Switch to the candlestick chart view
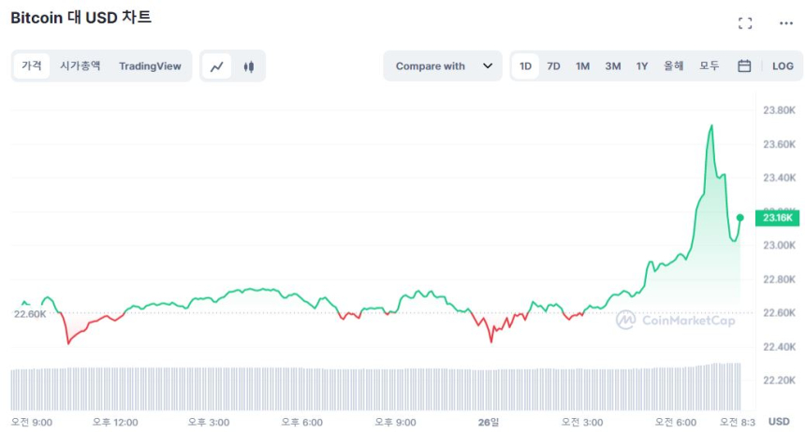The image size is (805, 432). (x=248, y=66)
